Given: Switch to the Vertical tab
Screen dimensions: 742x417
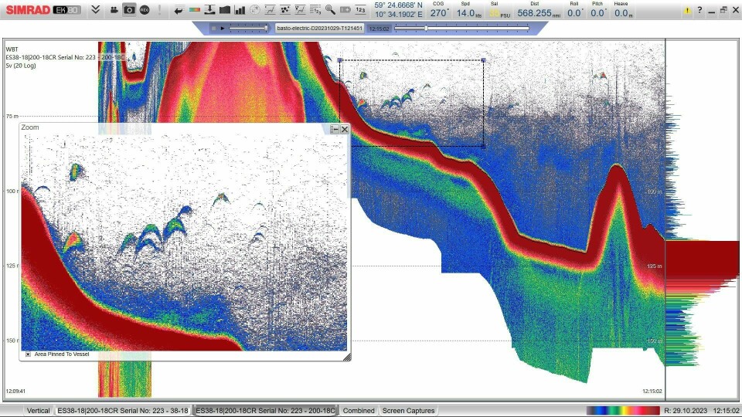Looking at the screenshot, I should pyautogui.click(x=39, y=410).
